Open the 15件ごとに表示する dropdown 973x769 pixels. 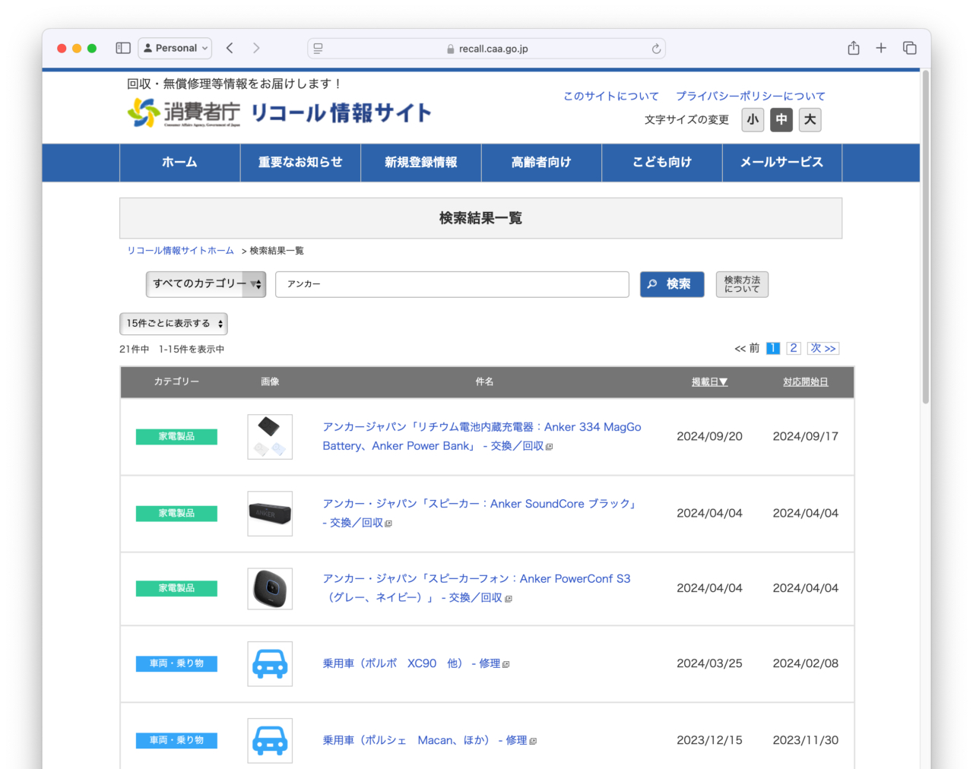[173, 324]
